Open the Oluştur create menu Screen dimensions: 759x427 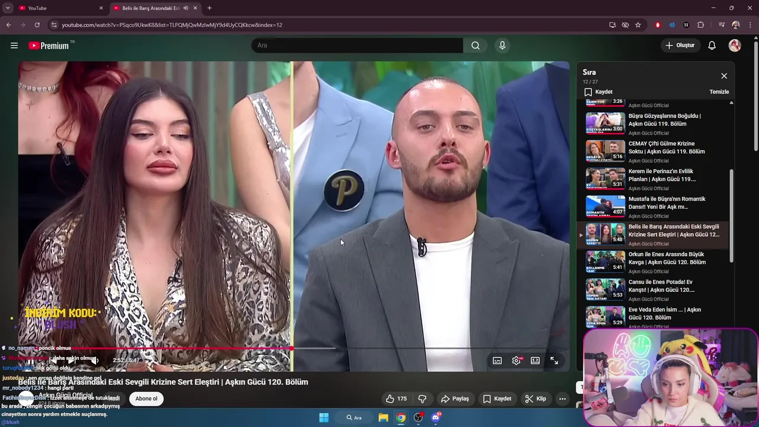680,46
